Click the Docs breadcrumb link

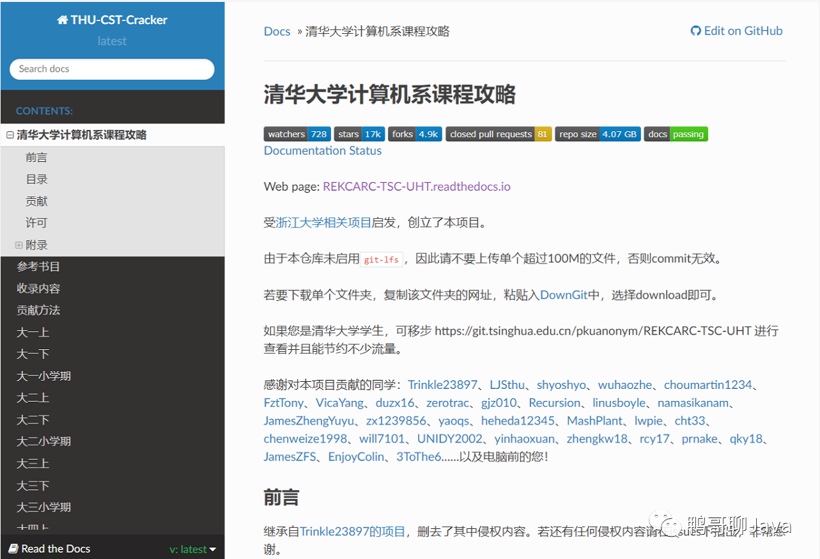pos(277,31)
